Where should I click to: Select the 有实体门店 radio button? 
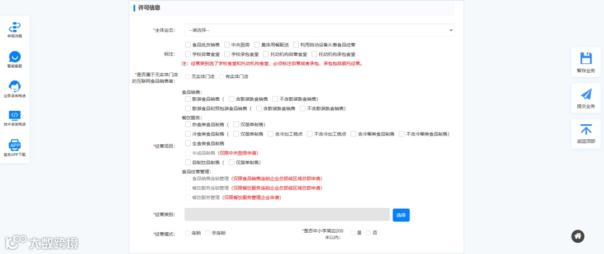point(221,77)
